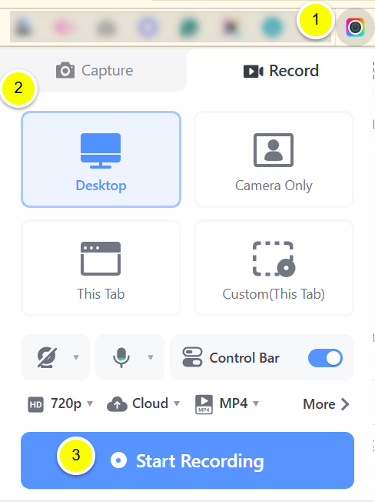
Task: Switch to the Capture tab
Action: pos(95,70)
